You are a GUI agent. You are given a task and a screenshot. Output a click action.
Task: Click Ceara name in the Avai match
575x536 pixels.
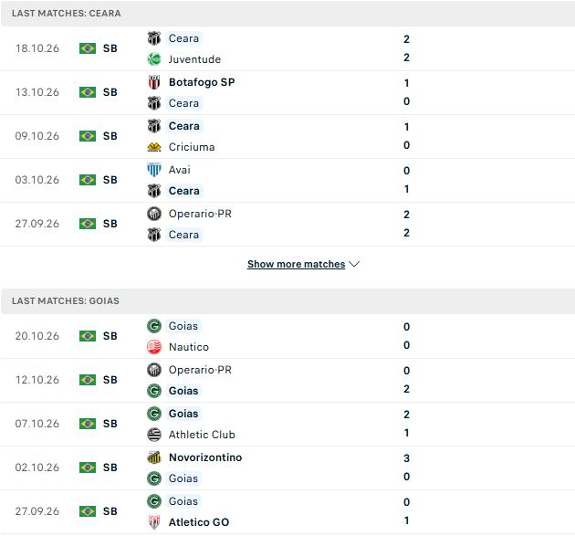pos(184,191)
